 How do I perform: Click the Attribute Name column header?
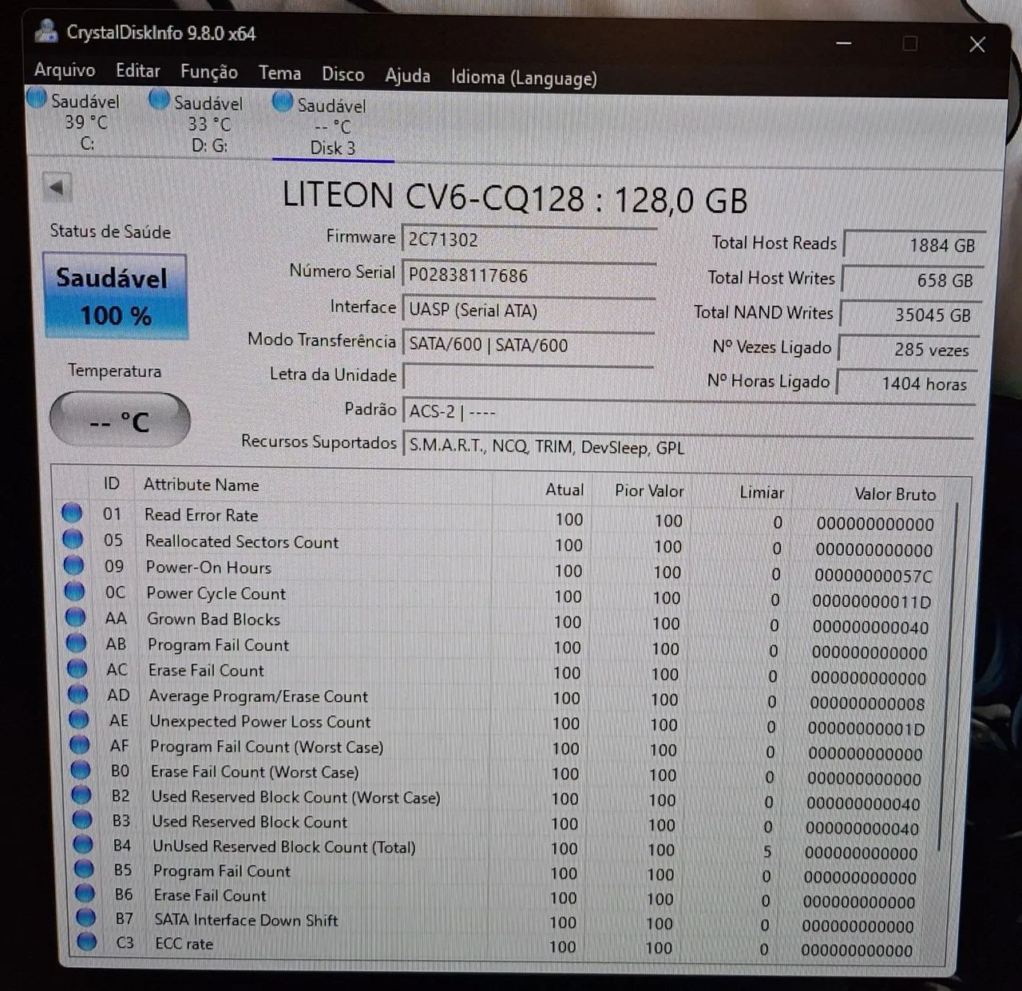201,485
